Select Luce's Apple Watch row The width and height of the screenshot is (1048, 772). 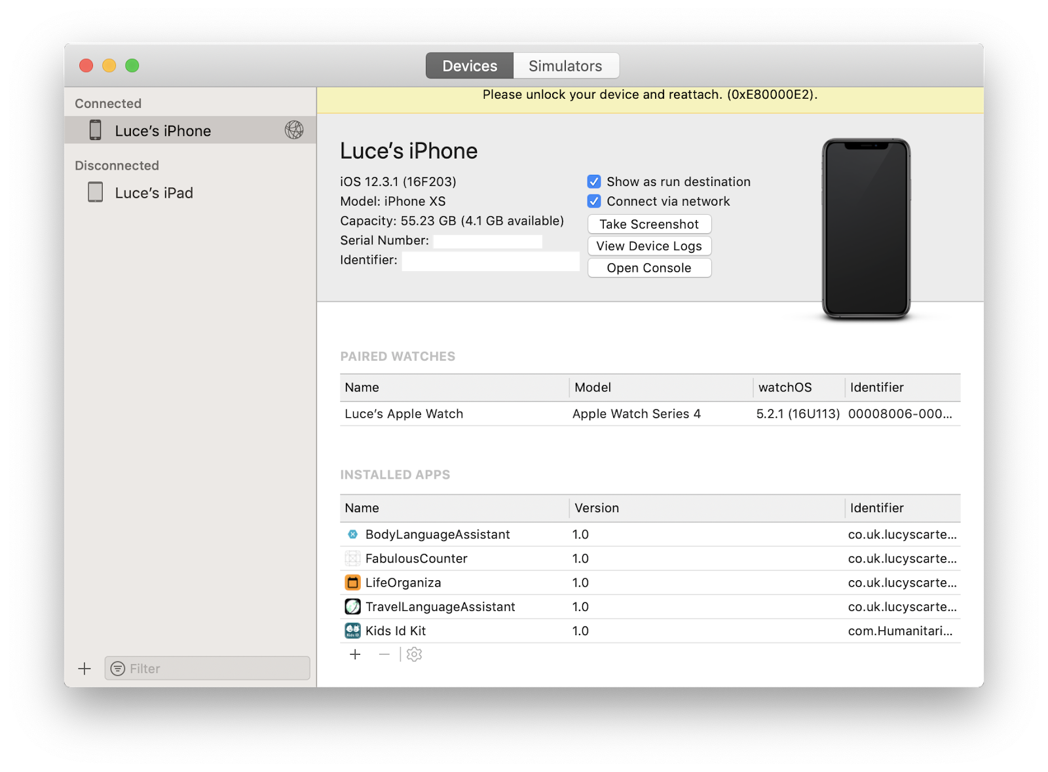[650, 414]
